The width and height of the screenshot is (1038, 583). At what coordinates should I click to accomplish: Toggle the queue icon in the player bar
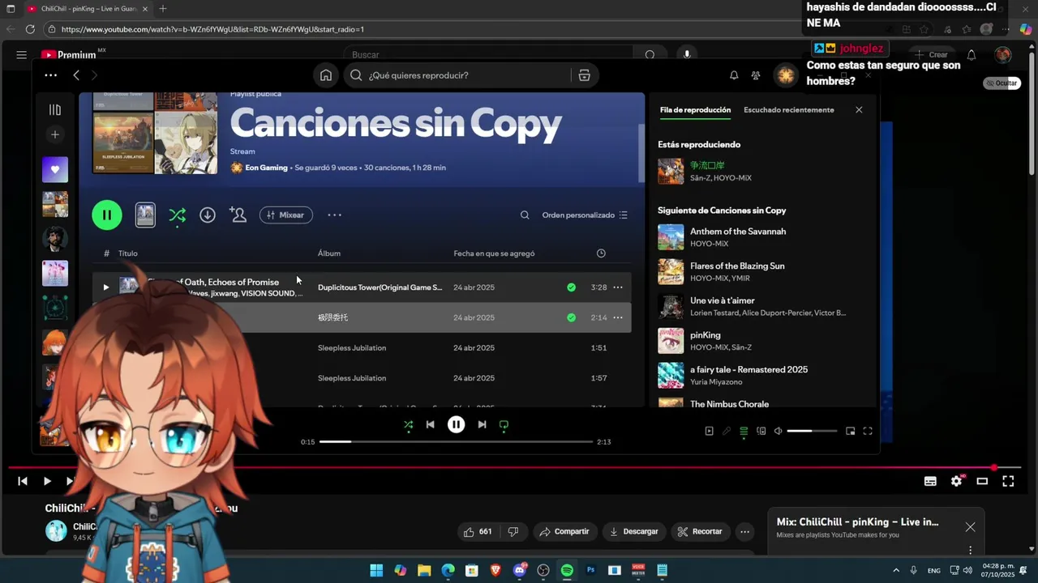pos(744,432)
